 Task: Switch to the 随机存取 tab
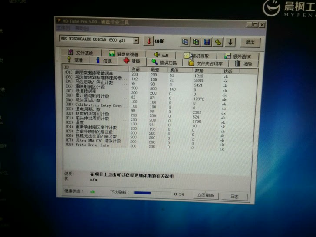tap(197, 56)
